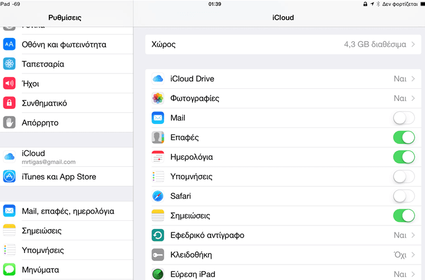Tap the Ρυθμίσεις sidebar title

click(65, 18)
